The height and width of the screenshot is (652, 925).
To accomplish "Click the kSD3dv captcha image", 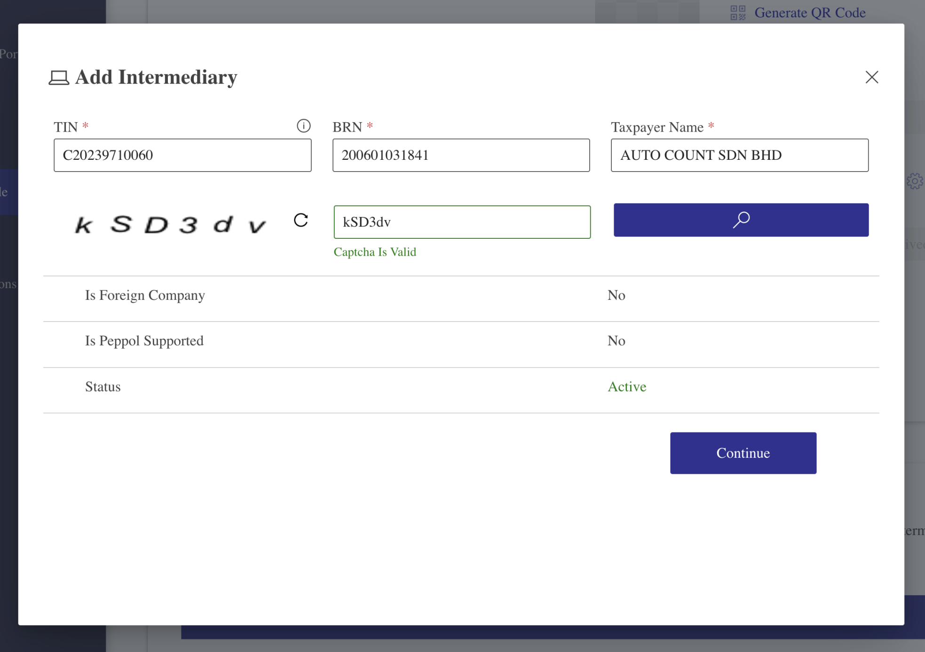I will 171,224.
